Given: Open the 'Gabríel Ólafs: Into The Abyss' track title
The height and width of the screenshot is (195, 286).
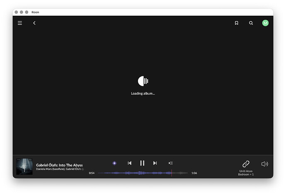Looking at the screenshot, I should pyautogui.click(x=59, y=165).
